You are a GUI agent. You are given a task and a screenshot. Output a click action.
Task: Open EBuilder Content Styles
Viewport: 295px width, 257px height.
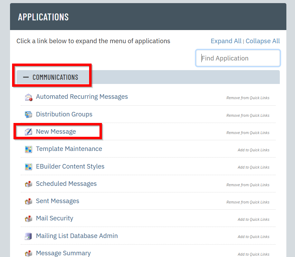coord(70,166)
